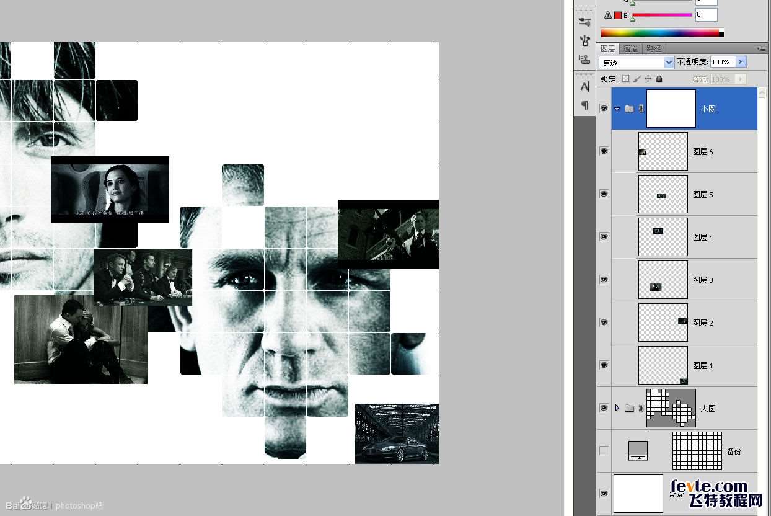Hide 图层 5
771x516 pixels.
click(x=604, y=194)
